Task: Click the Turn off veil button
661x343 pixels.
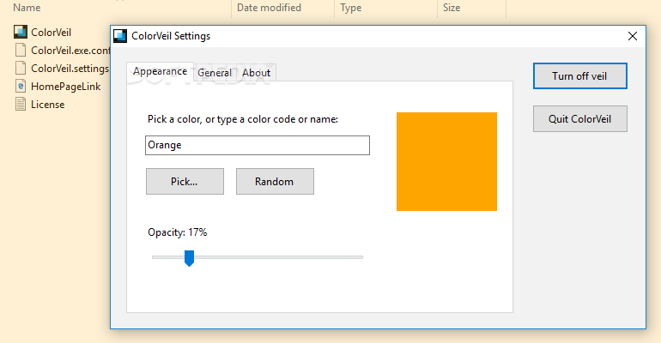Action: (579, 76)
